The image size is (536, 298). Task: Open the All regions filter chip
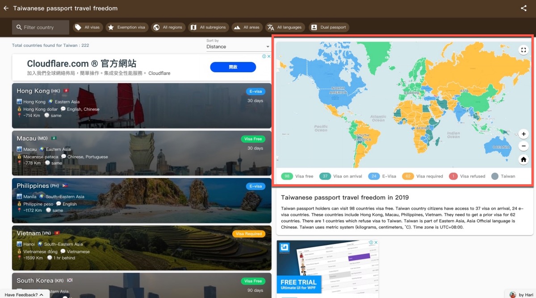168,27
